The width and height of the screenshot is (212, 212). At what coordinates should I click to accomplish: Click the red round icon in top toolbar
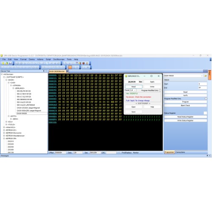[84, 63]
